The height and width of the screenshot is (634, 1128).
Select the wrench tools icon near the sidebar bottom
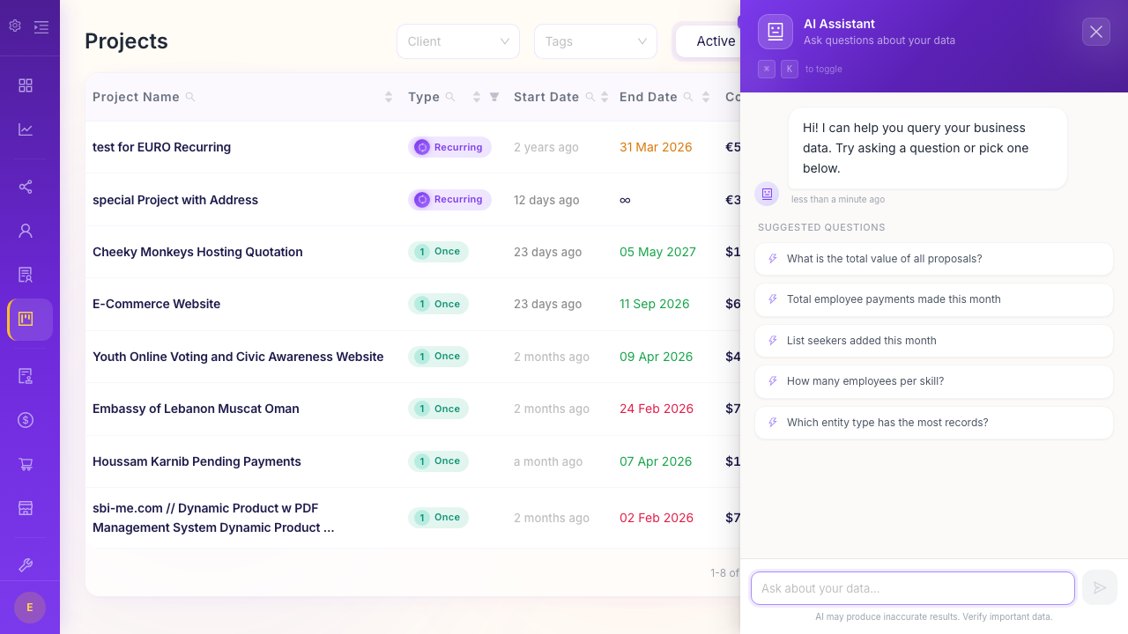[x=26, y=564]
